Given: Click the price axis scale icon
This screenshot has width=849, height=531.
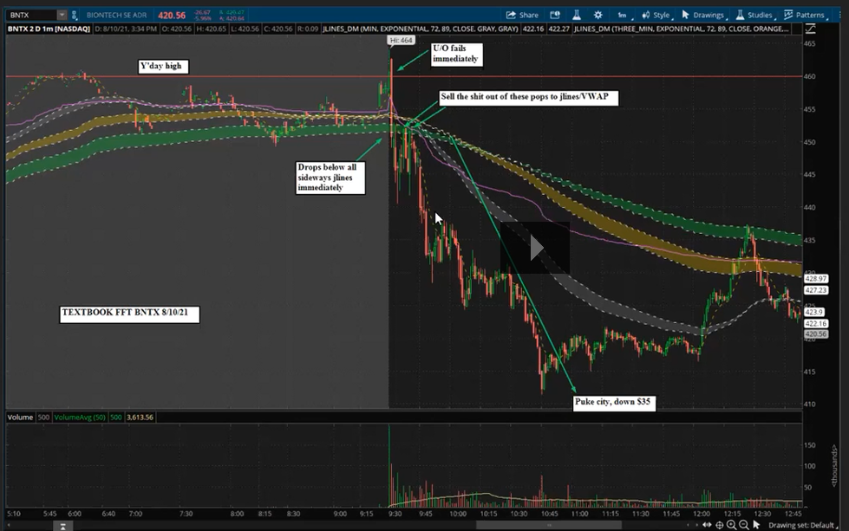Looking at the screenshot, I should (811, 29).
